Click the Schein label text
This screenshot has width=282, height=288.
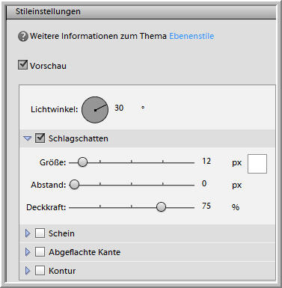[61, 233]
